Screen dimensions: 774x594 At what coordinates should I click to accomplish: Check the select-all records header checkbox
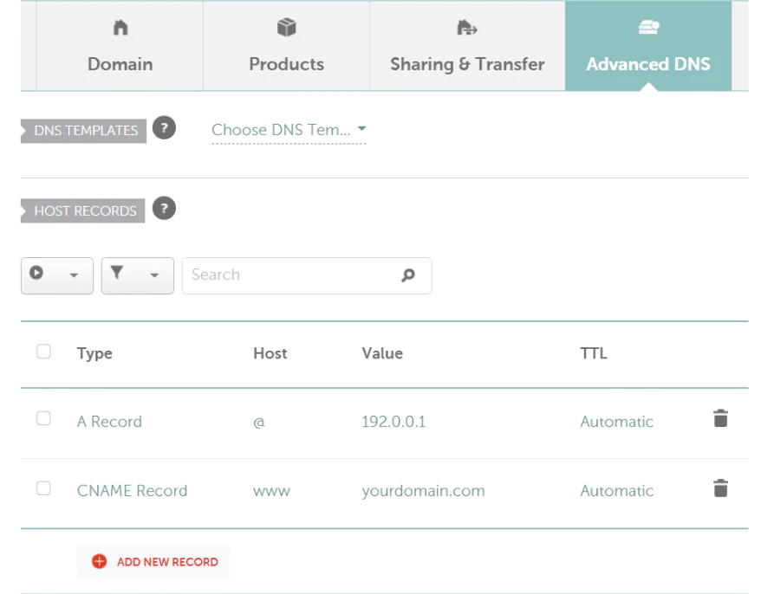(x=43, y=352)
